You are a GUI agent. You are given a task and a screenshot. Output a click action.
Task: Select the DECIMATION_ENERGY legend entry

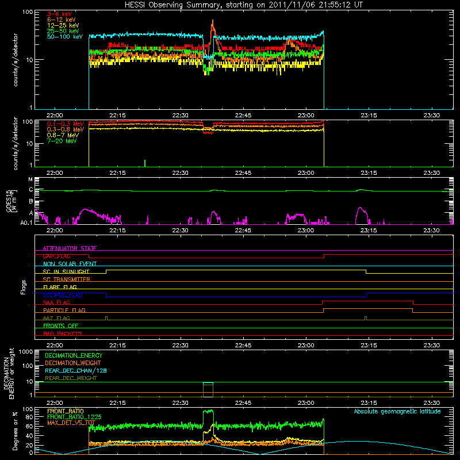(x=74, y=355)
